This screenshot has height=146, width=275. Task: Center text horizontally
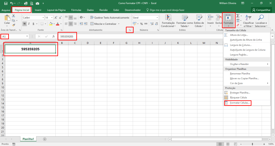[x=71, y=23]
